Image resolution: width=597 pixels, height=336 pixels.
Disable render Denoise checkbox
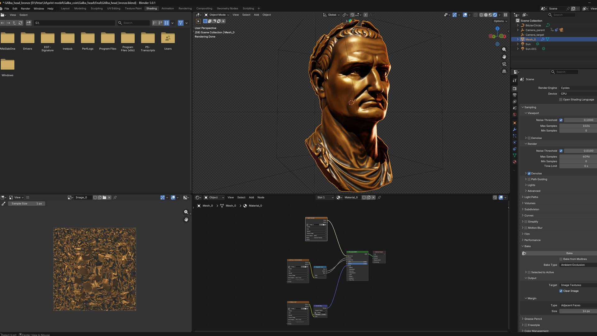click(x=529, y=173)
